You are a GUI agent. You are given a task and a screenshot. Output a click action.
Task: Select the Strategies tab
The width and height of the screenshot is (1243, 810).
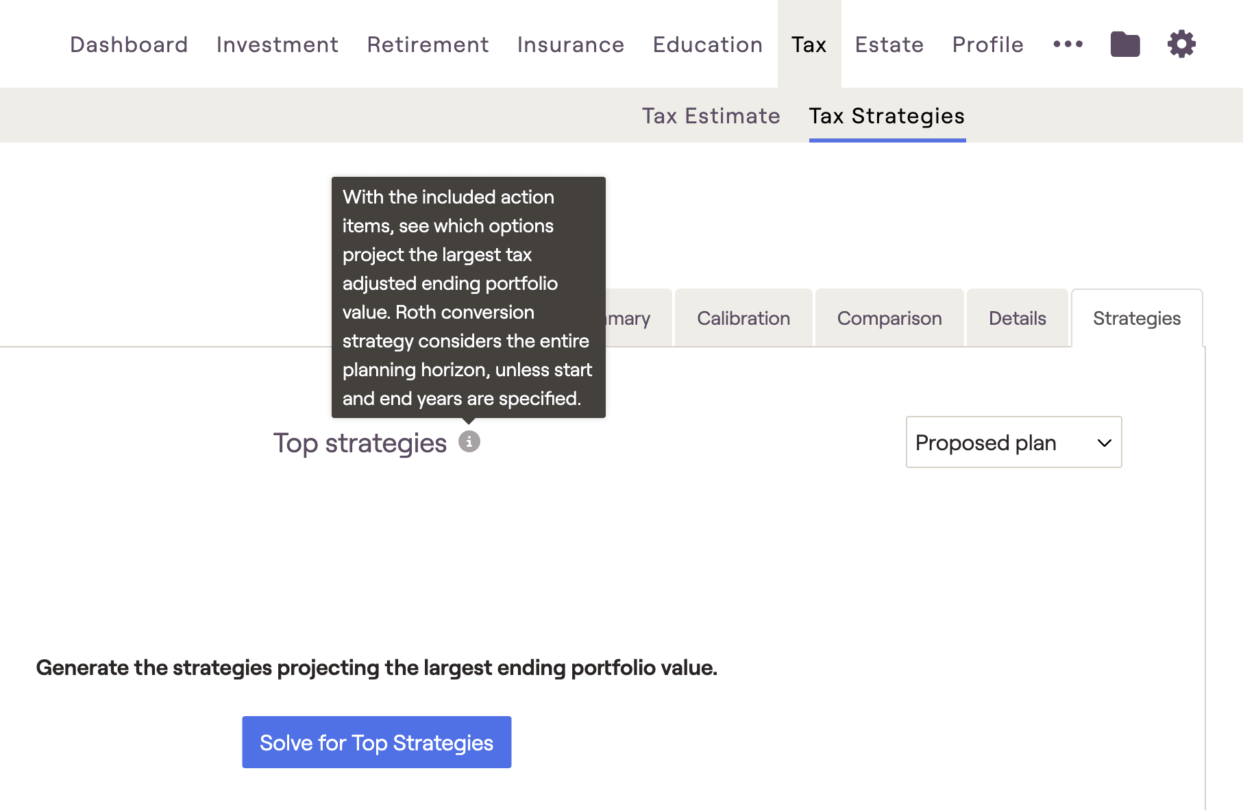[x=1136, y=319]
